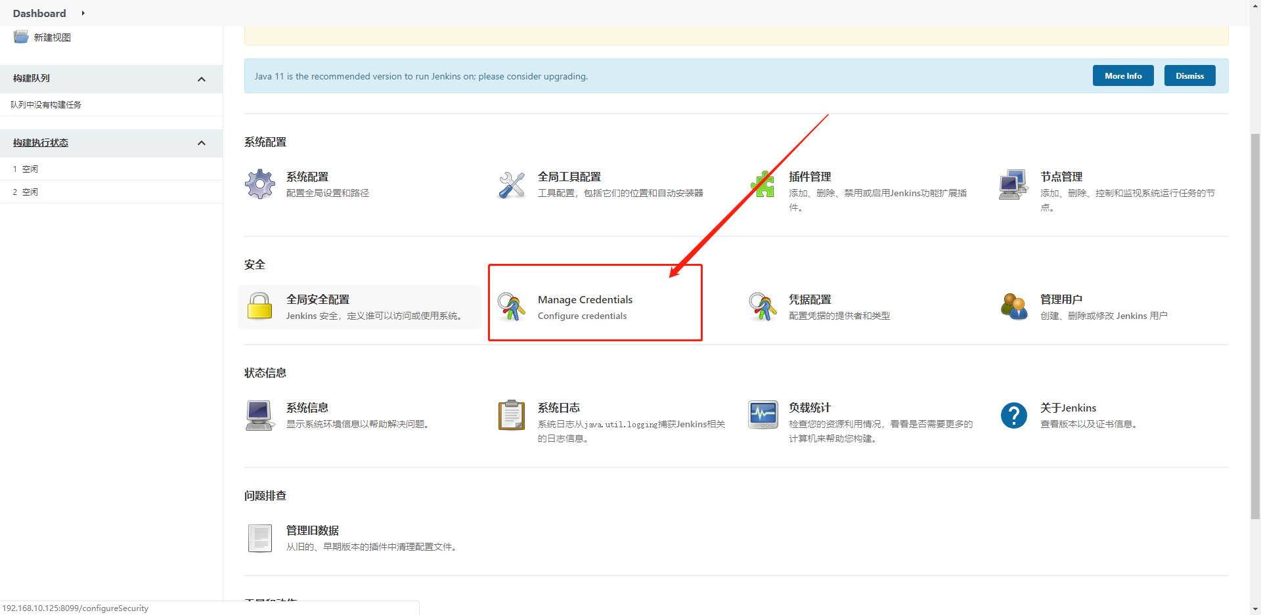Click the 系统信息 monitor icon
Screen dimensions: 1261x615
[x=260, y=415]
